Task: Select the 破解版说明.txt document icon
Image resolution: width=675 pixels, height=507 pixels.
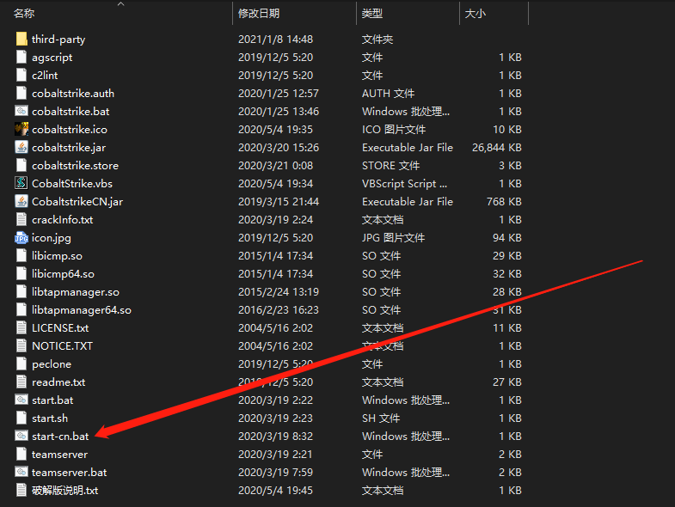Action: pos(21,490)
